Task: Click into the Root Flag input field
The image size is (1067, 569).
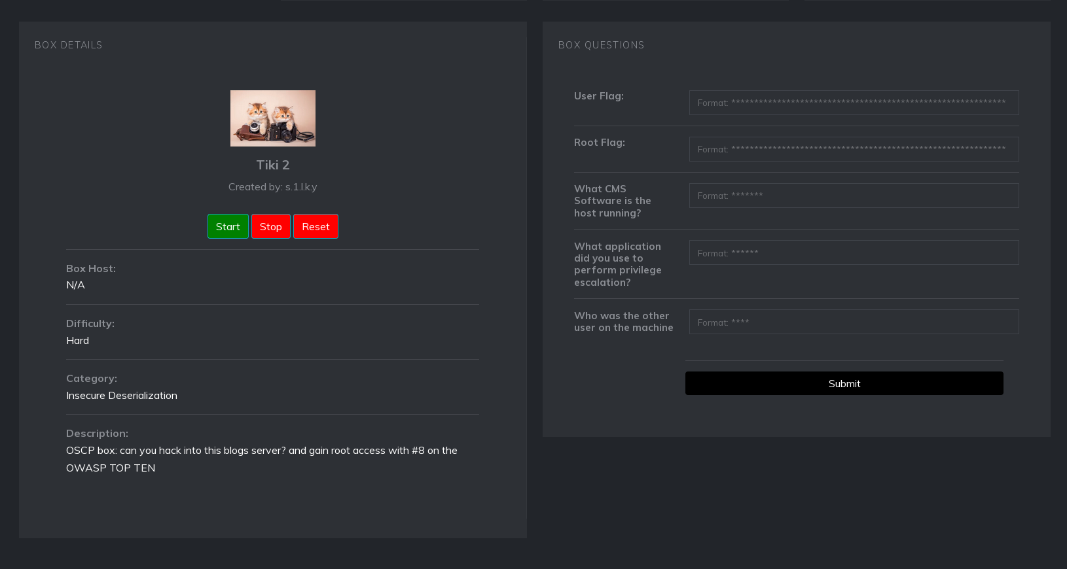Action: 854,149
